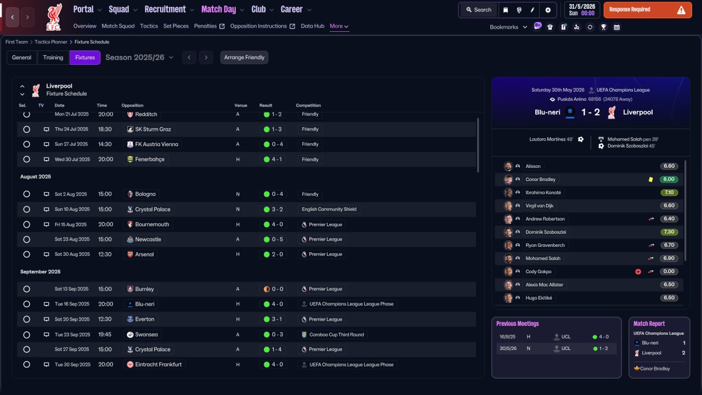
Task: Open the calendar schedule icon
Action: pyautogui.click(x=616, y=27)
